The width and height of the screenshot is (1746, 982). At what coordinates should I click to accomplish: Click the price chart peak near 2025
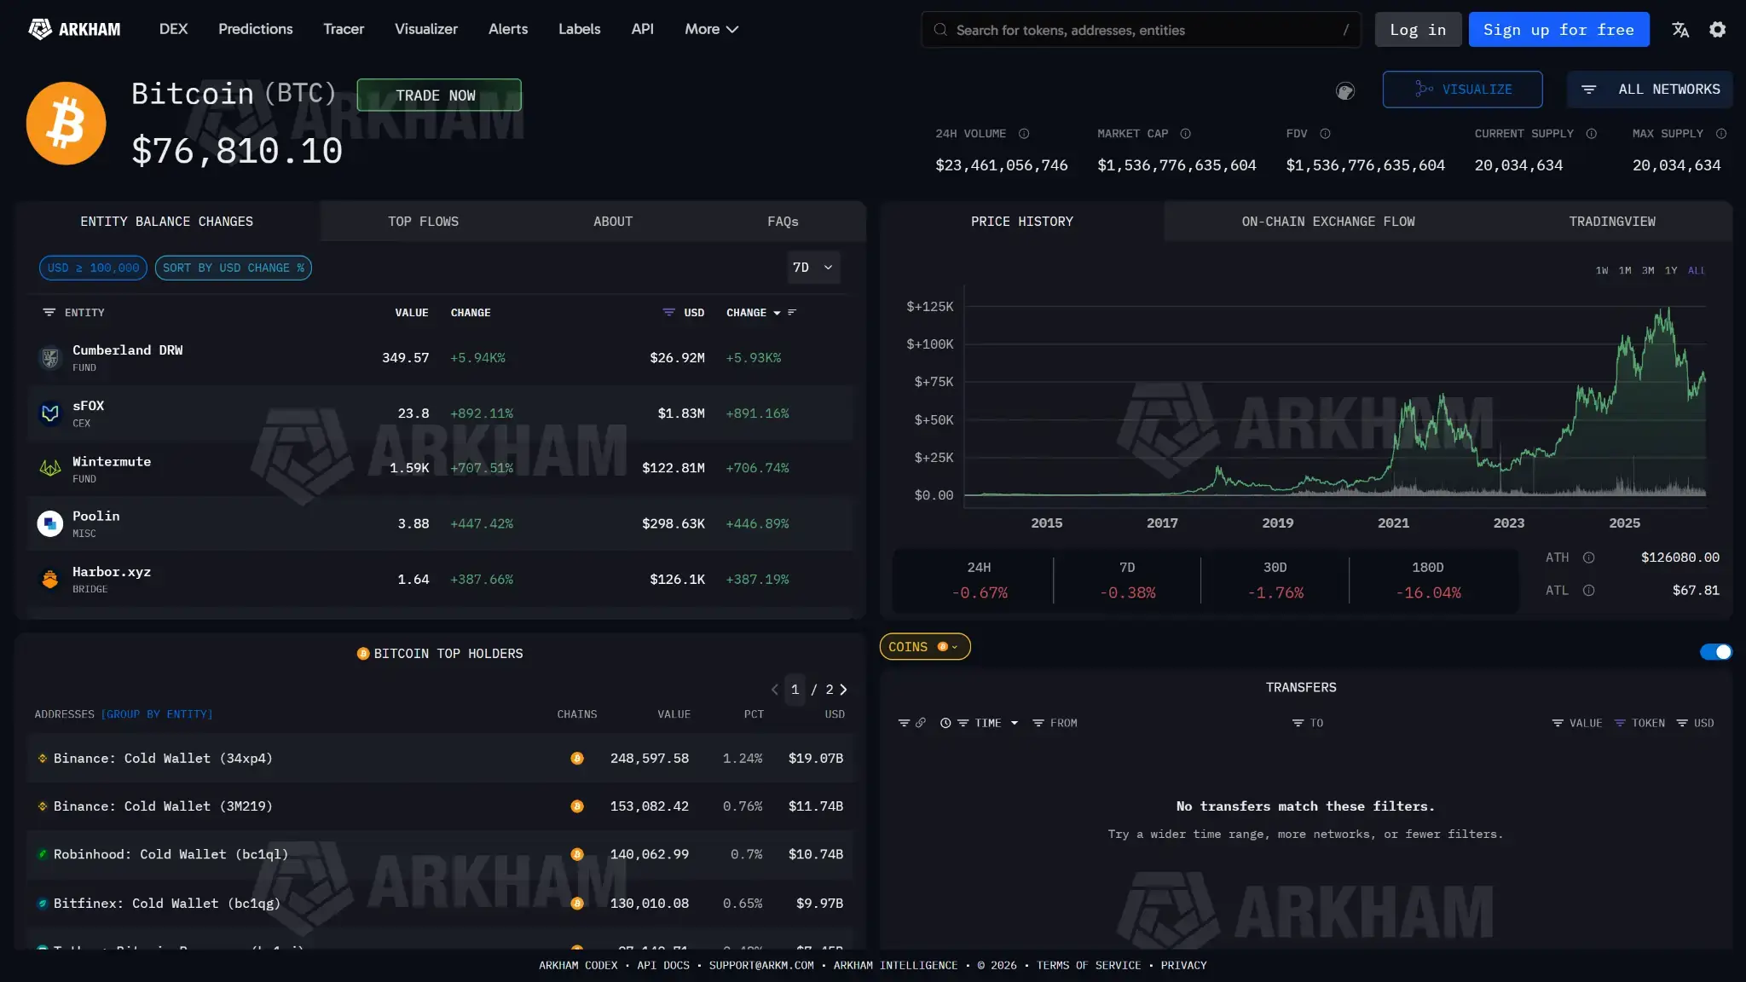tap(1668, 309)
